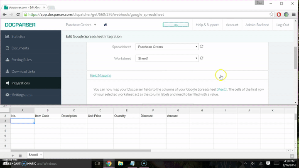Open Chrome from the Windows taskbar

108,163
